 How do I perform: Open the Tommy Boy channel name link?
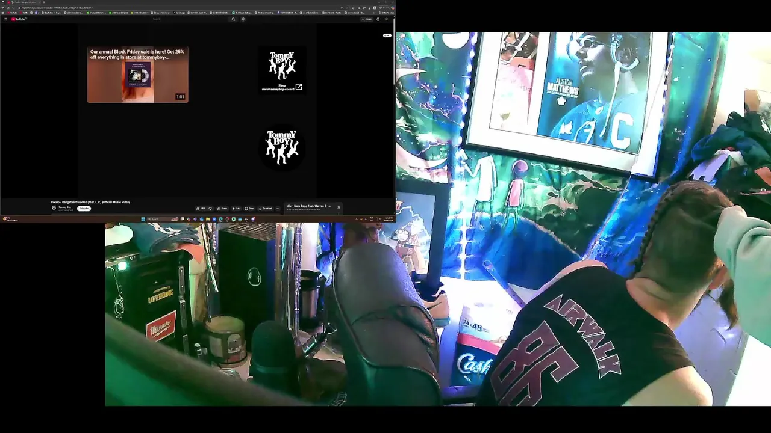point(65,207)
